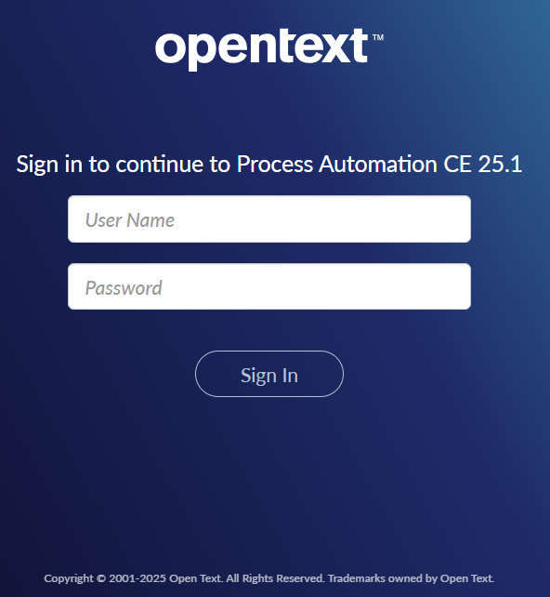Click the 'Sign in to continue' heading
The image size is (550, 597).
point(269,164)
